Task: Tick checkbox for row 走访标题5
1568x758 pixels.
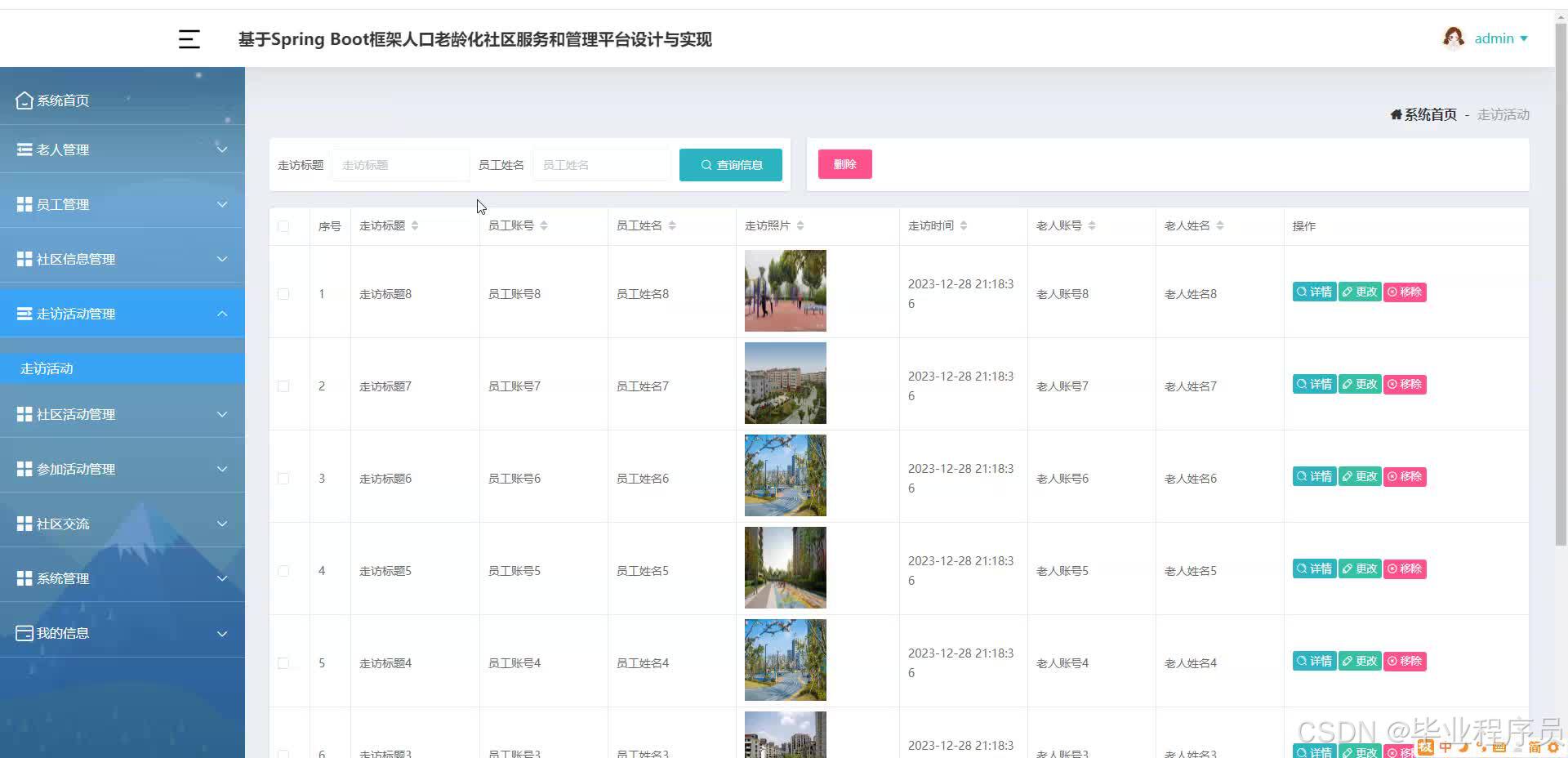Action: [283, 571]
